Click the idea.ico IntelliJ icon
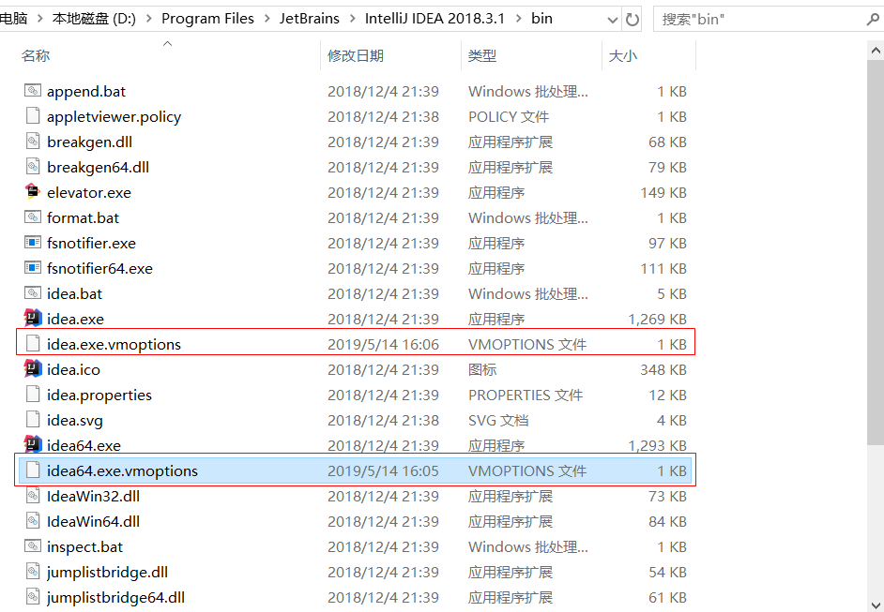Viewport: 884px width, 612px height. (33, 368)
